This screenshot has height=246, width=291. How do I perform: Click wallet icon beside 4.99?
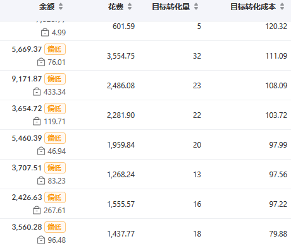[x=45, y=33]
